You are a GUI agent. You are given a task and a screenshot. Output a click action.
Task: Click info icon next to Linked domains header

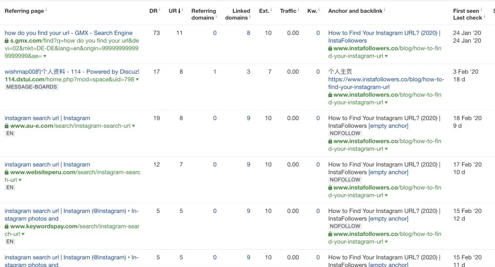point(250,16)
